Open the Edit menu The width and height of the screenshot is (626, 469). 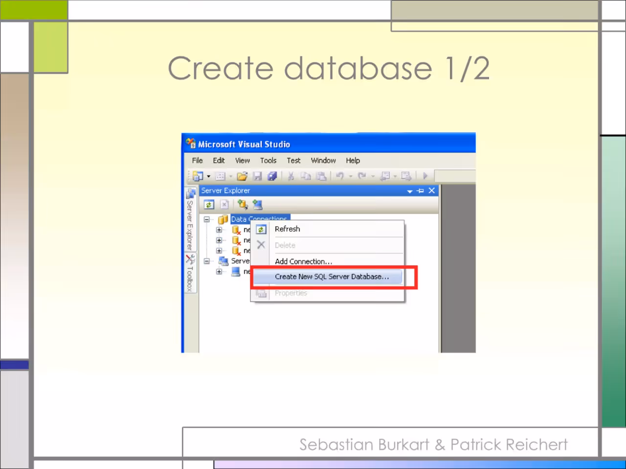point(219,160)
